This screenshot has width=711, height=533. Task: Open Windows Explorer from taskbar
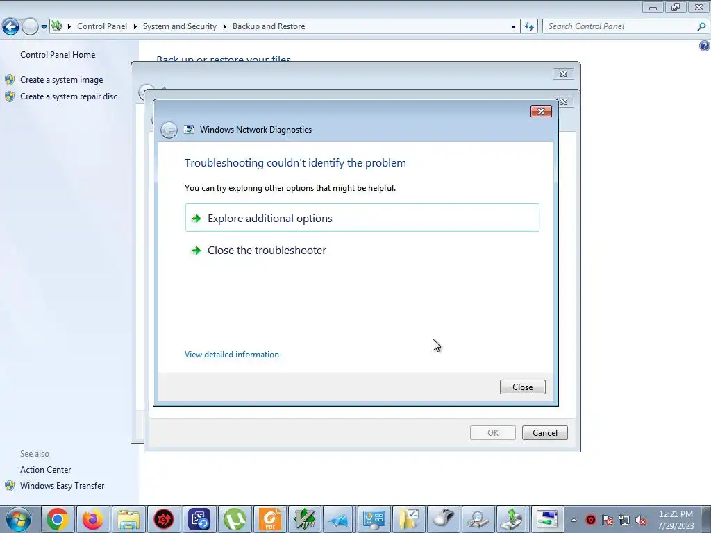click(x=128, y=519)
